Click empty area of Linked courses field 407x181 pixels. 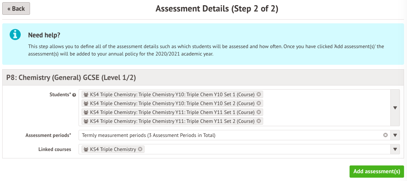259,149
